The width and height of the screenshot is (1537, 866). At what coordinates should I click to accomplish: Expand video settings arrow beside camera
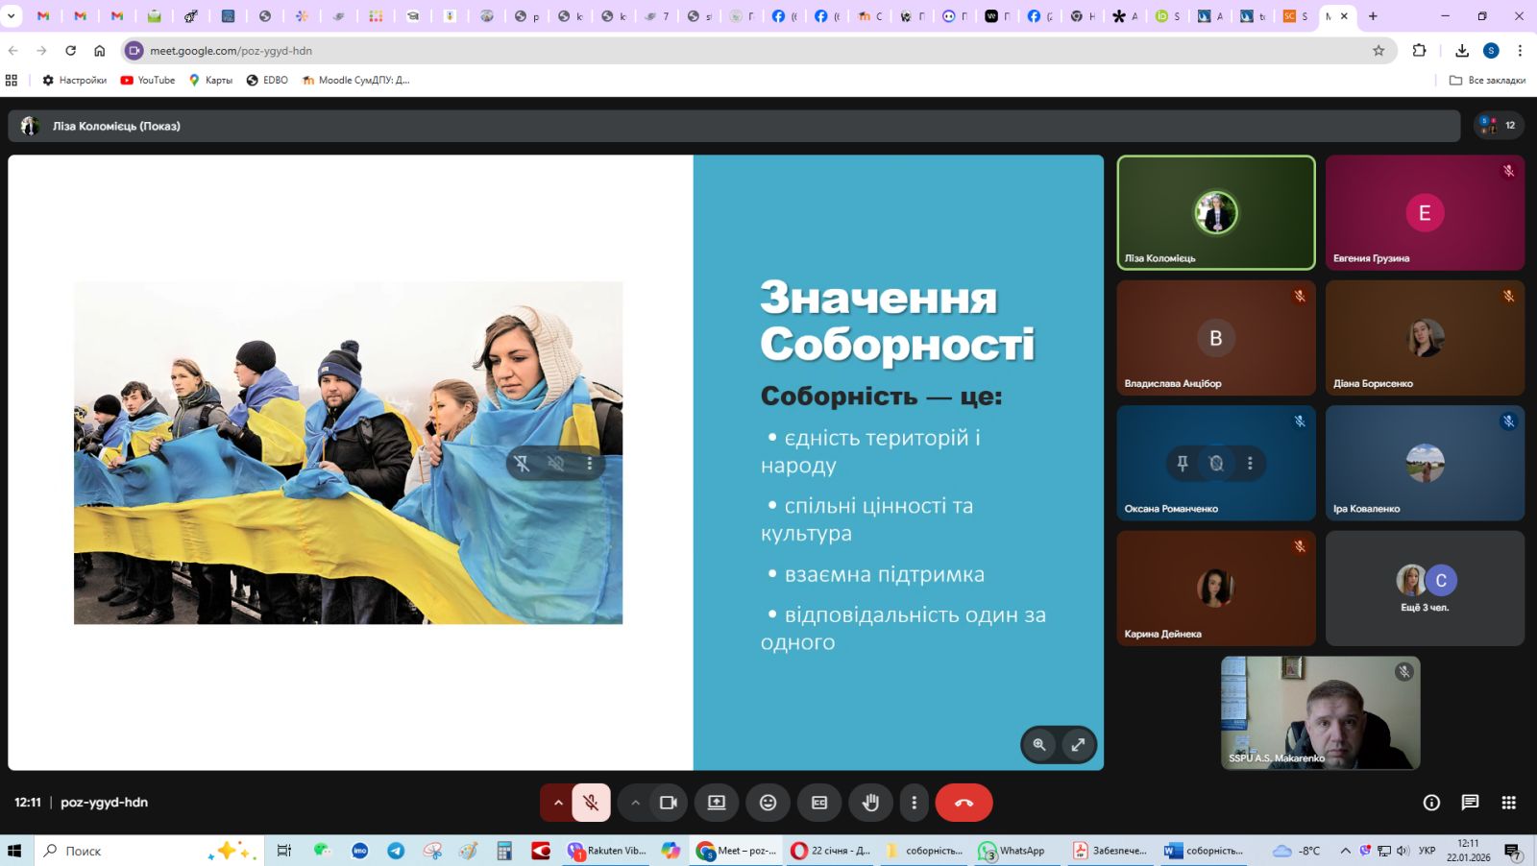coord(635,803)
